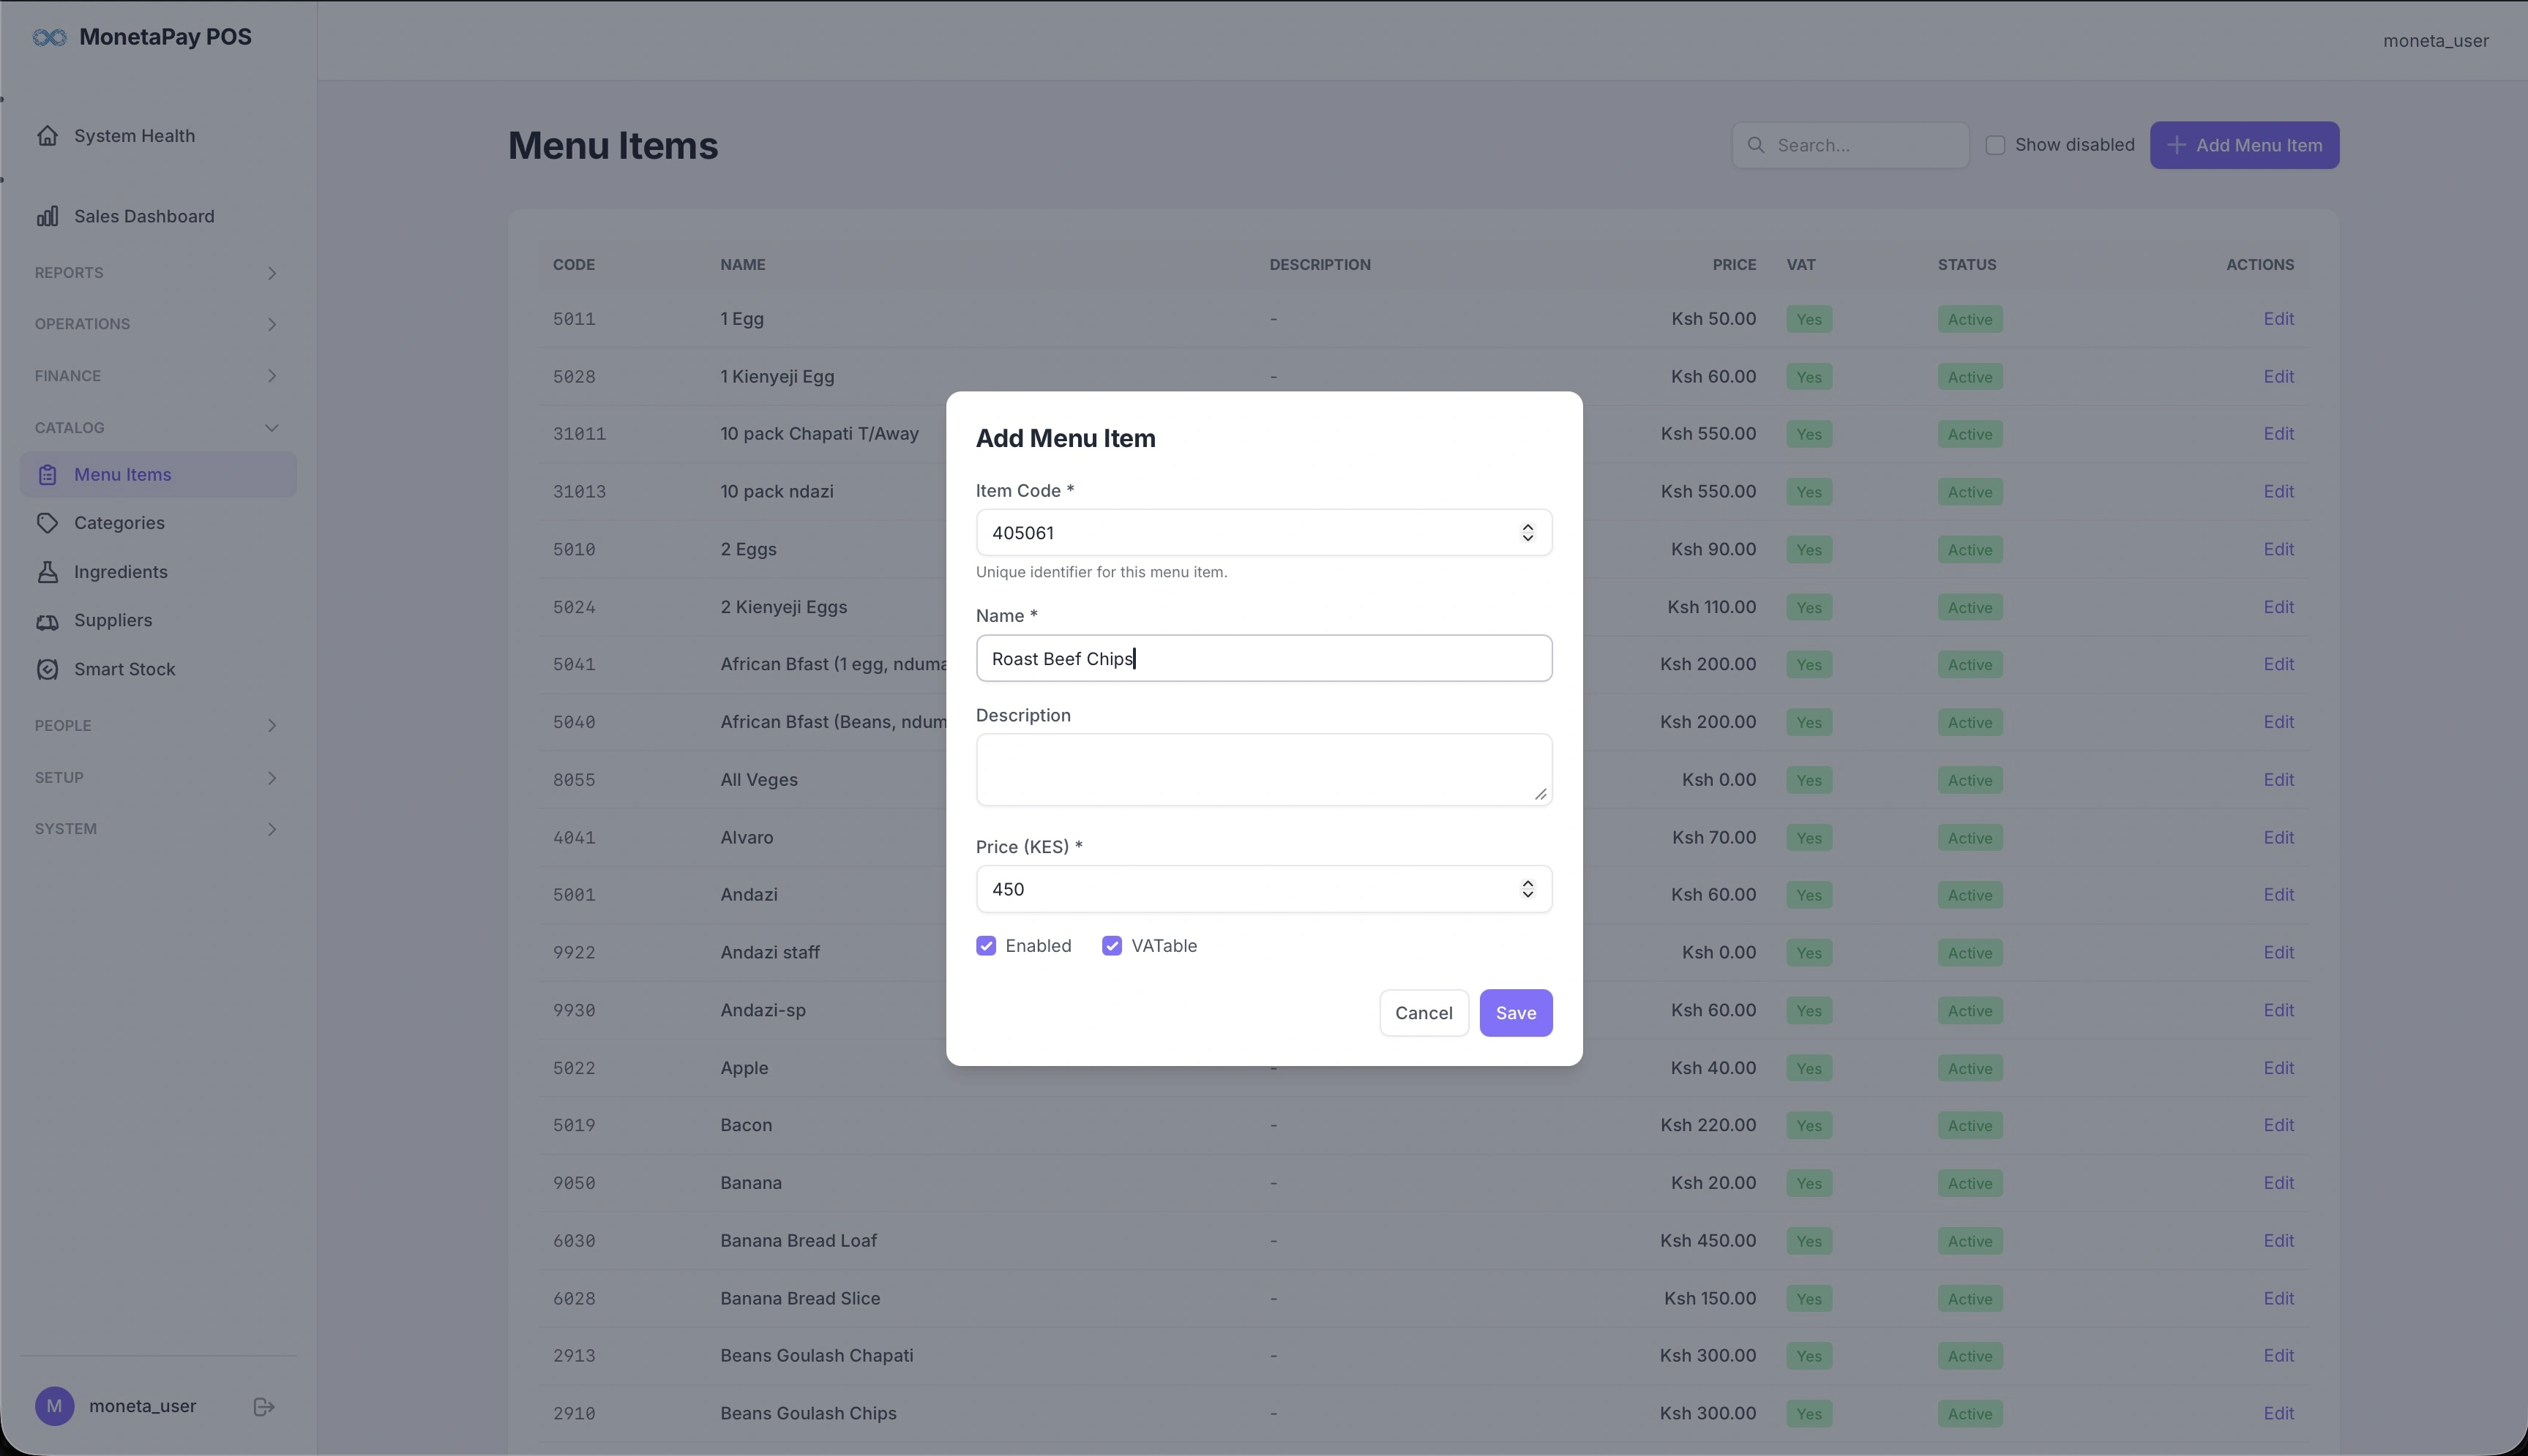Click the Price (KES) input field
2528x1456 pixels.
(1264, 889)
